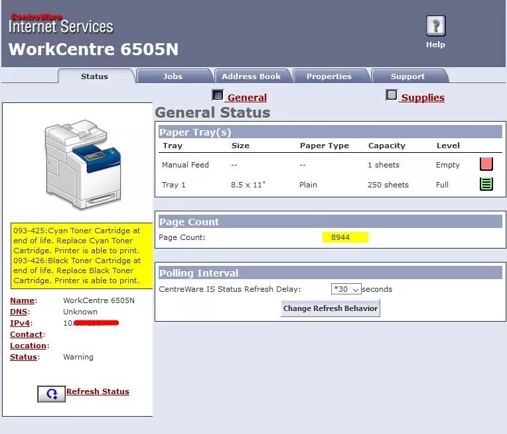Click the Manual Feed tray row label
The image size is (507, 434).
coord(185,165)
